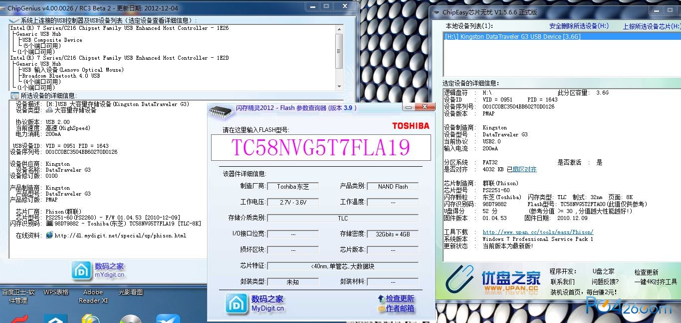Click the 制造厂商 field showing Toshiba东芝
681x323 pixels.
tap(293, 187)
